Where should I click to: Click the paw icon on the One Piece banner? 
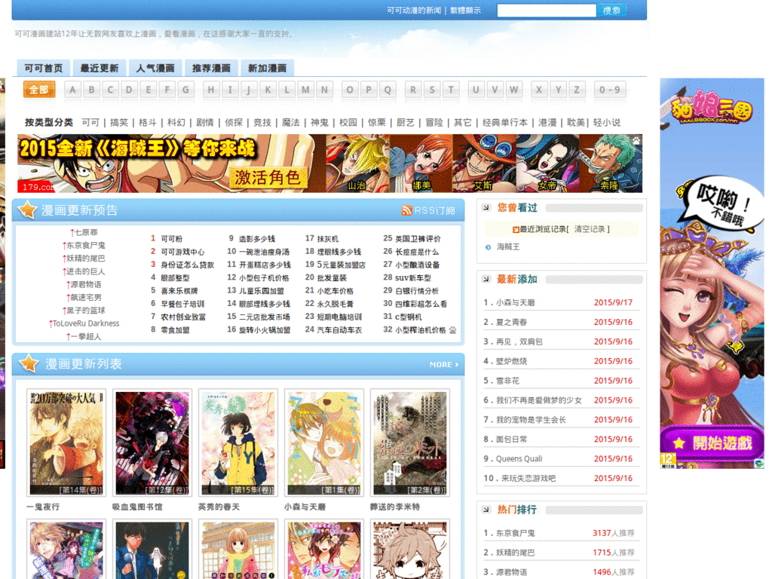pos(636,139)
